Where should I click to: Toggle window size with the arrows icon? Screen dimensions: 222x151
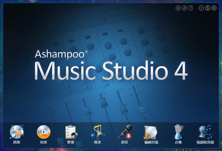[208, 8]
